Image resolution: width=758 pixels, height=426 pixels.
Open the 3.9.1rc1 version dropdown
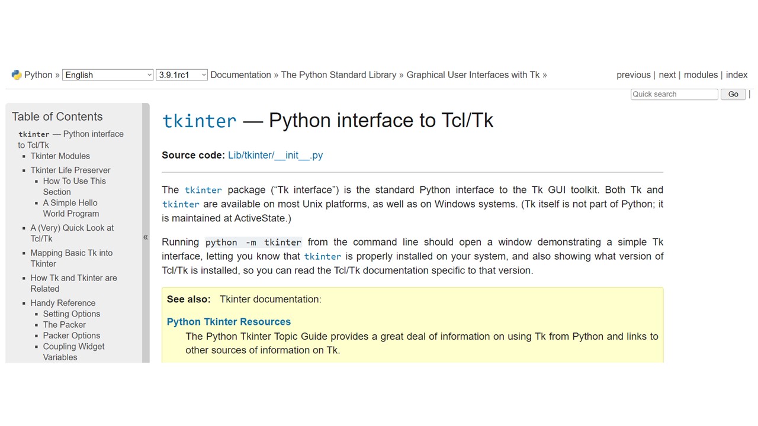click(181, 75)
